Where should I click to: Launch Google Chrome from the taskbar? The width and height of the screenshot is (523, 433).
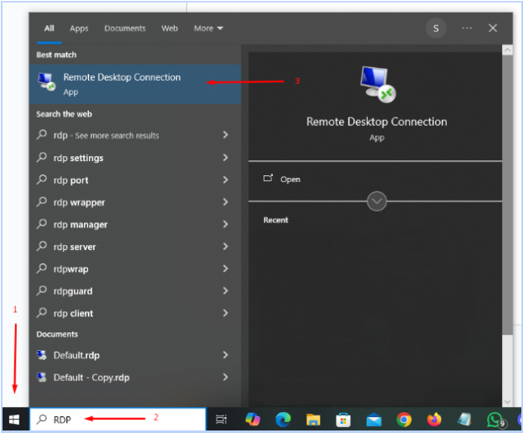pyautogui.click(x=404, y=420)
